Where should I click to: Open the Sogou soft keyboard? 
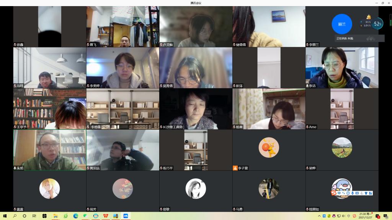pos(357,193)
